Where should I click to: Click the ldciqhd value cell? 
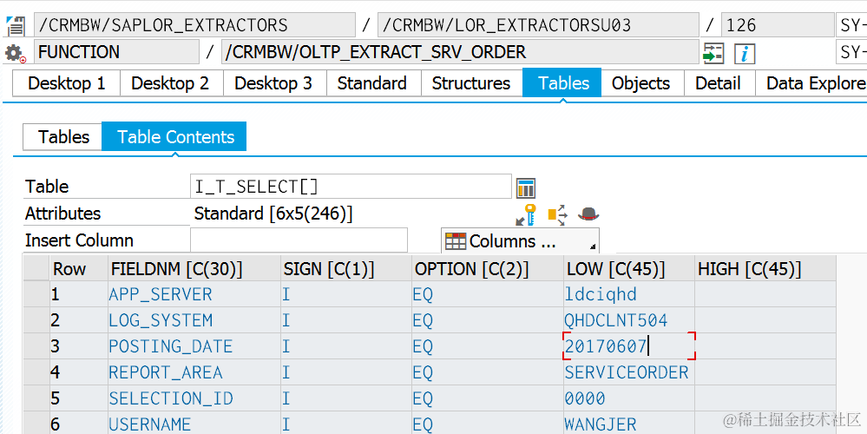coord(628,294)
